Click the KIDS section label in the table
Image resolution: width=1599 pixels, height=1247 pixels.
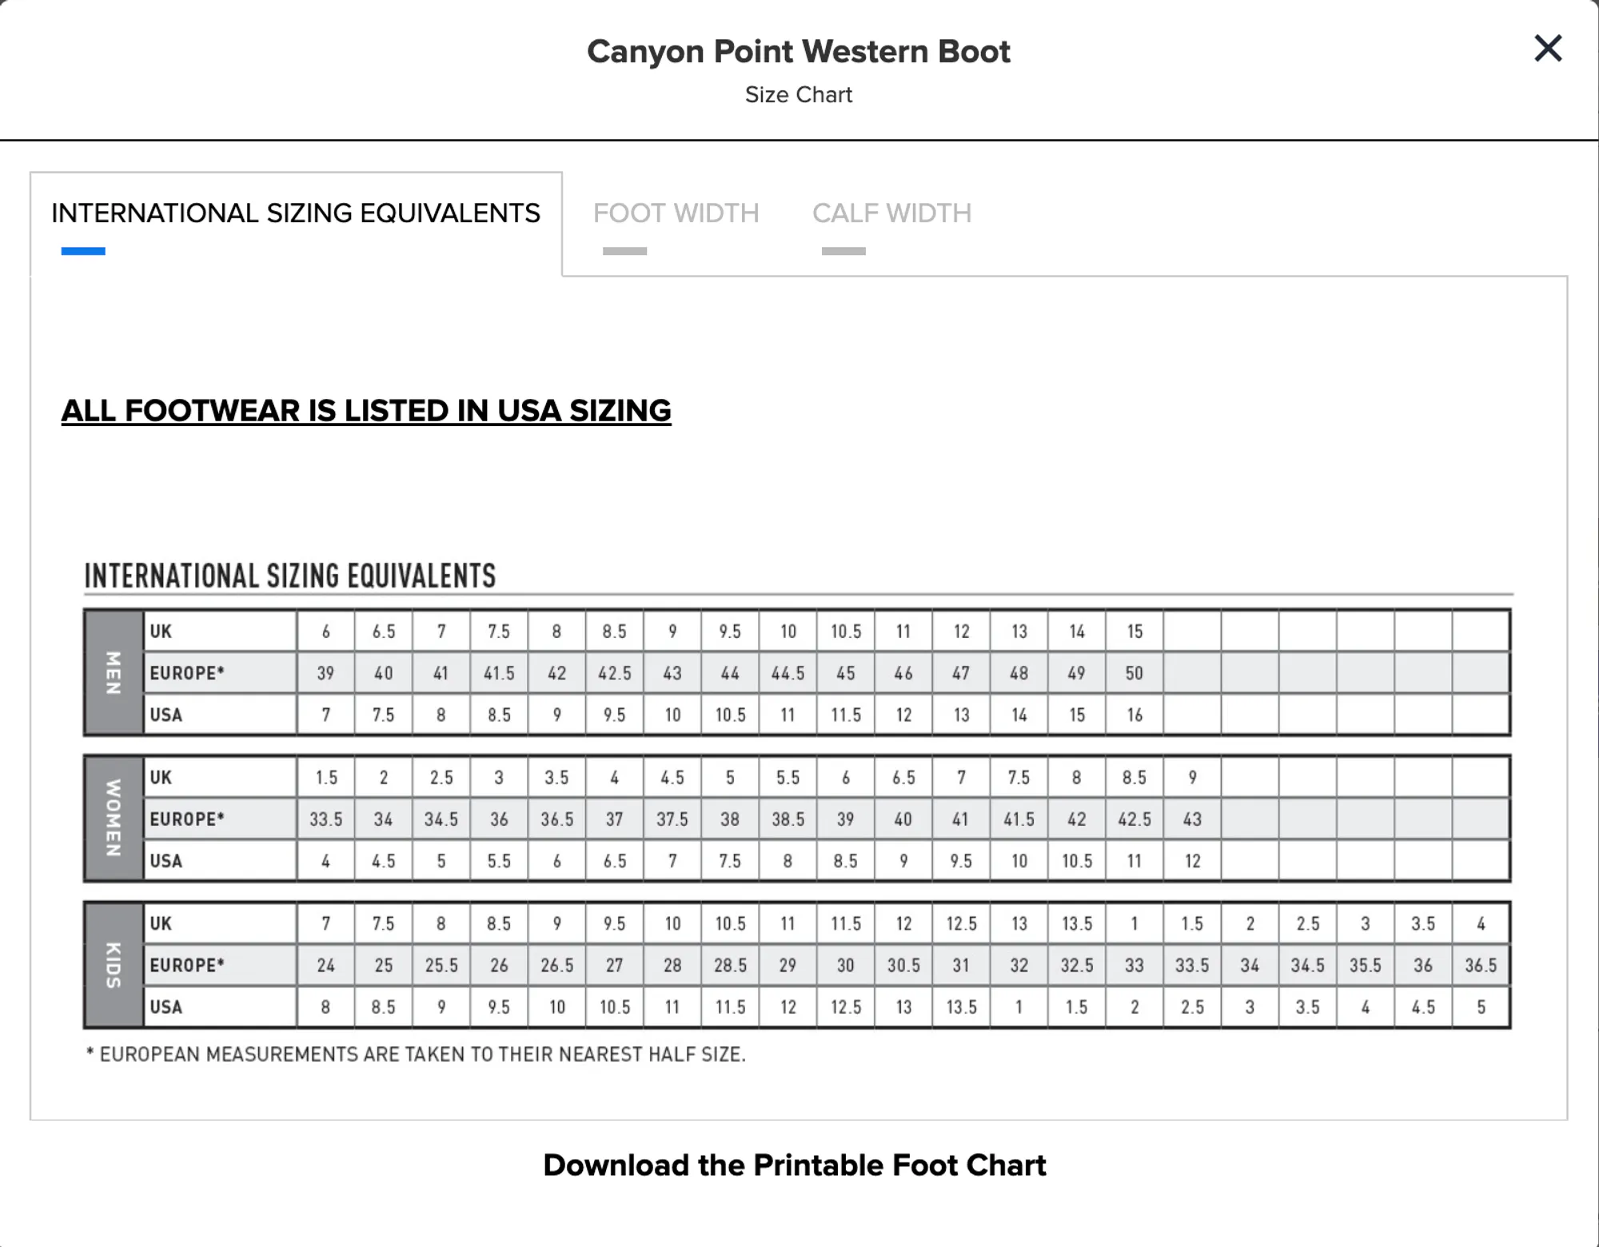pos(114,965)
